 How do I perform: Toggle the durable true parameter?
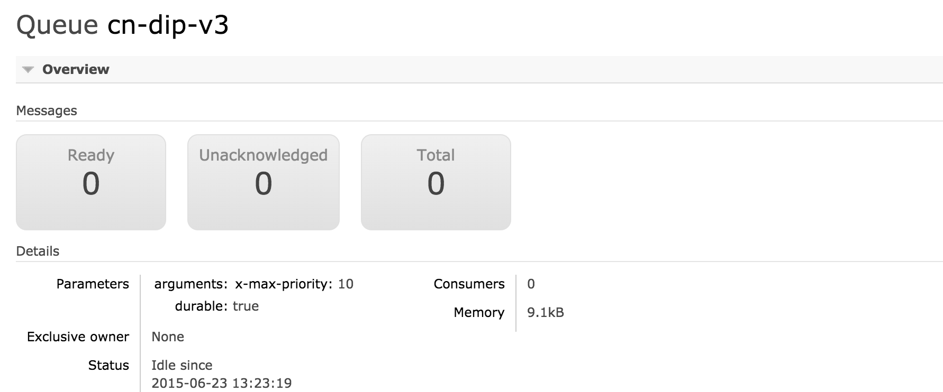click(247, 306)
